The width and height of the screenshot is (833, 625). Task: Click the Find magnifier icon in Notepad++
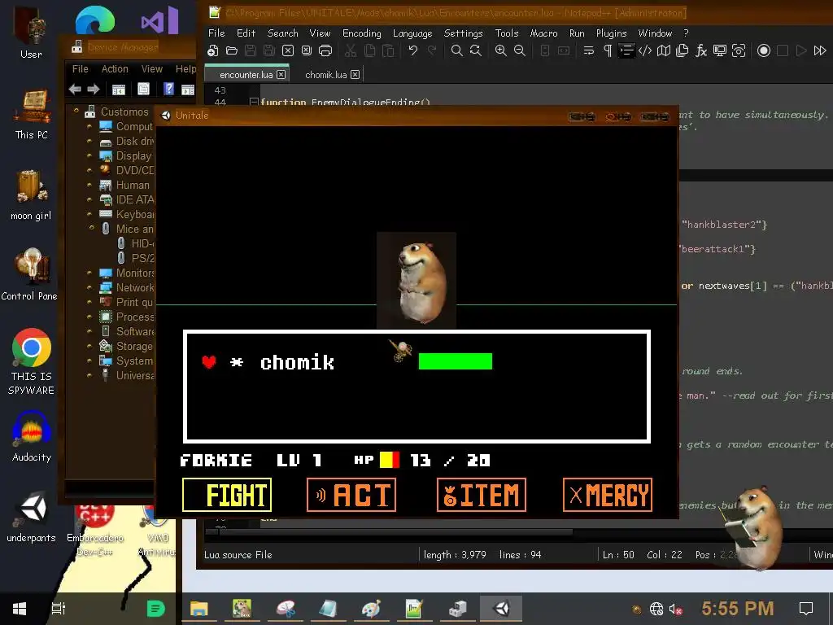point(456,50)
